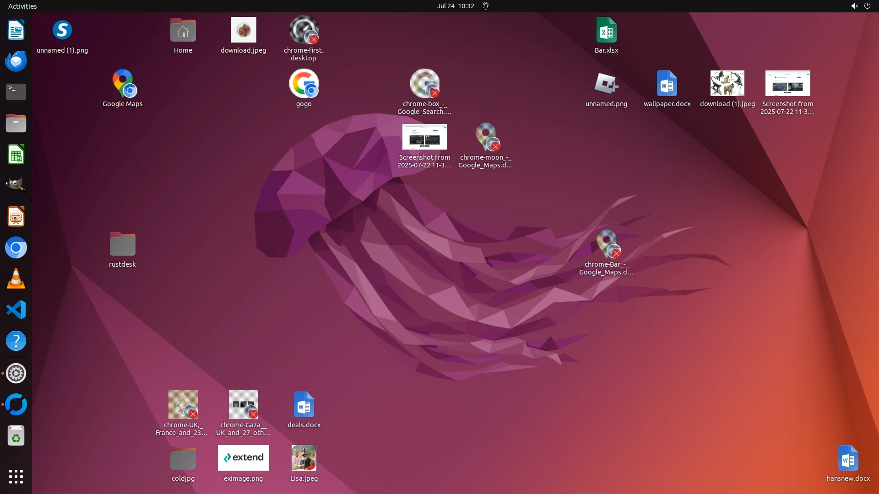
Task: Select the eximage.png extend thumbnail
Action: point(243,458)
